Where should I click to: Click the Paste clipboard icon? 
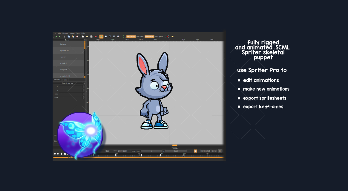73,37
